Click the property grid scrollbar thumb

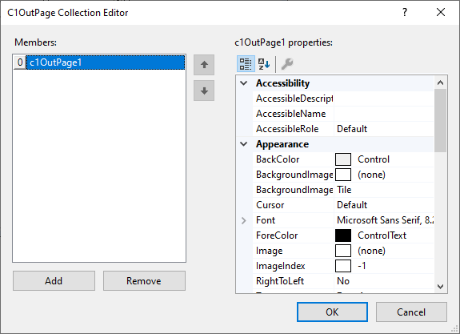(440, 120)
